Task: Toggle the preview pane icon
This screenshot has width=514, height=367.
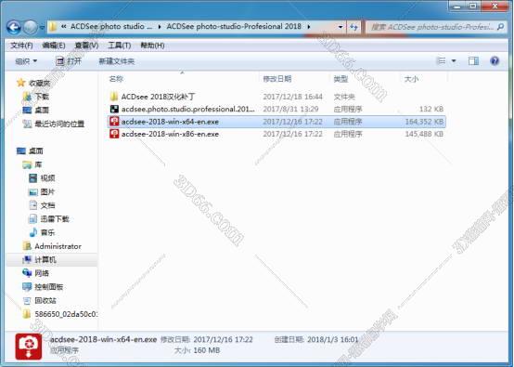Action: [x=473, y=60]
